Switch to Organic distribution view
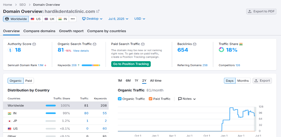The image size is (281, 137). [x=15, y=81]
